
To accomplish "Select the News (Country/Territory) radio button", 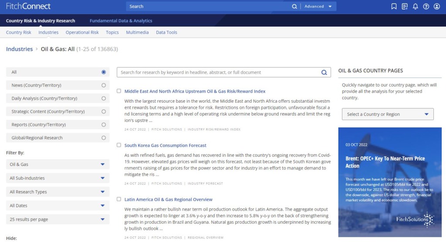I will coord(103,85).
